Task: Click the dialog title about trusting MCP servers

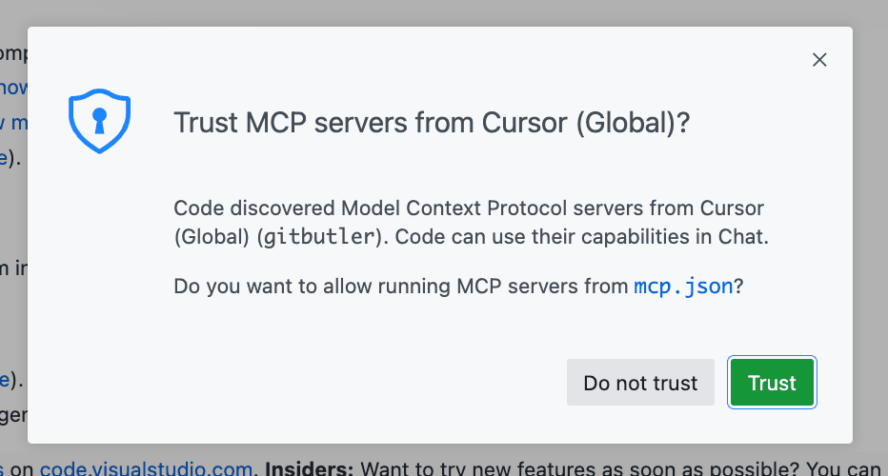Action: point(432,124)
